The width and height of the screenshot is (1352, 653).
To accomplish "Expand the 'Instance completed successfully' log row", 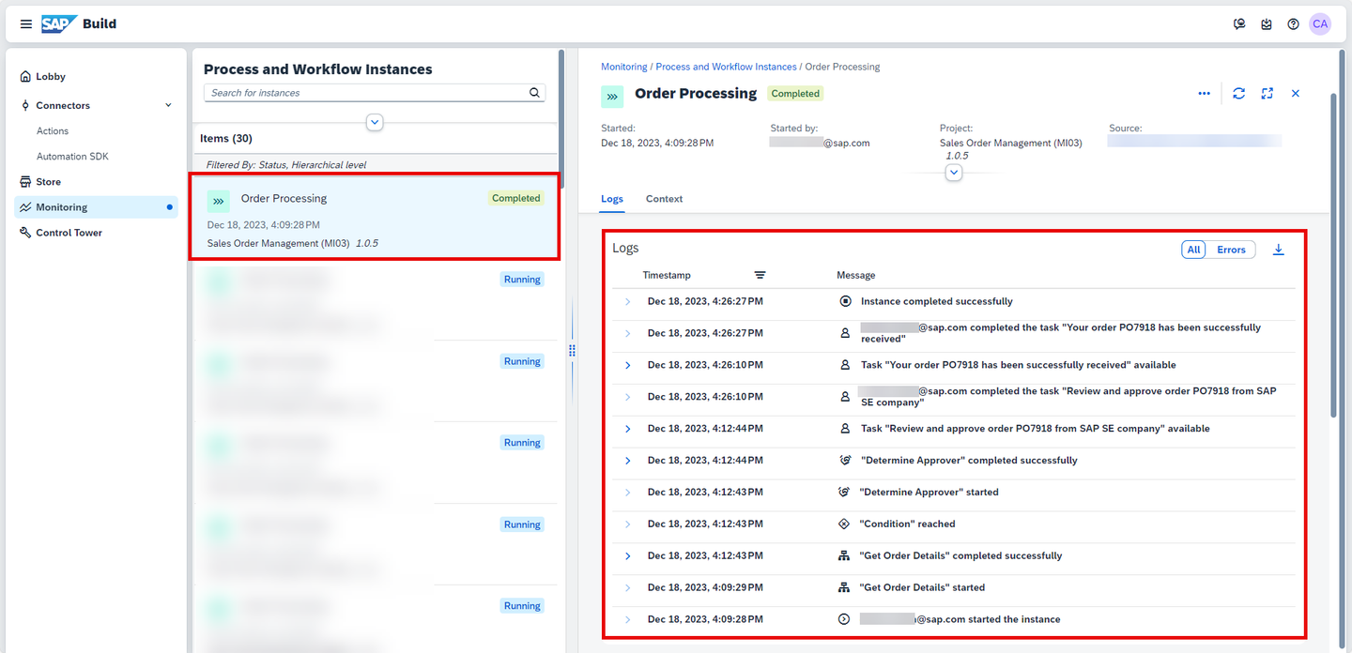I will point(627,301).
